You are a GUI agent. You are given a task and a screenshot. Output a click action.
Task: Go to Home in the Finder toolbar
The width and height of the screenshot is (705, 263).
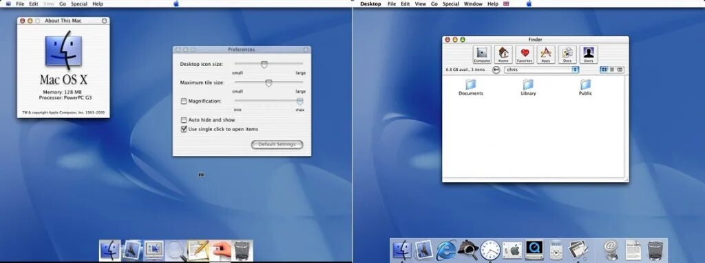point(503,55)
